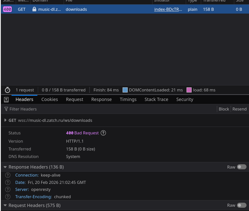Expand the GET wss URL details
This screenshot has height=211, width=249.
click(6, 120)
